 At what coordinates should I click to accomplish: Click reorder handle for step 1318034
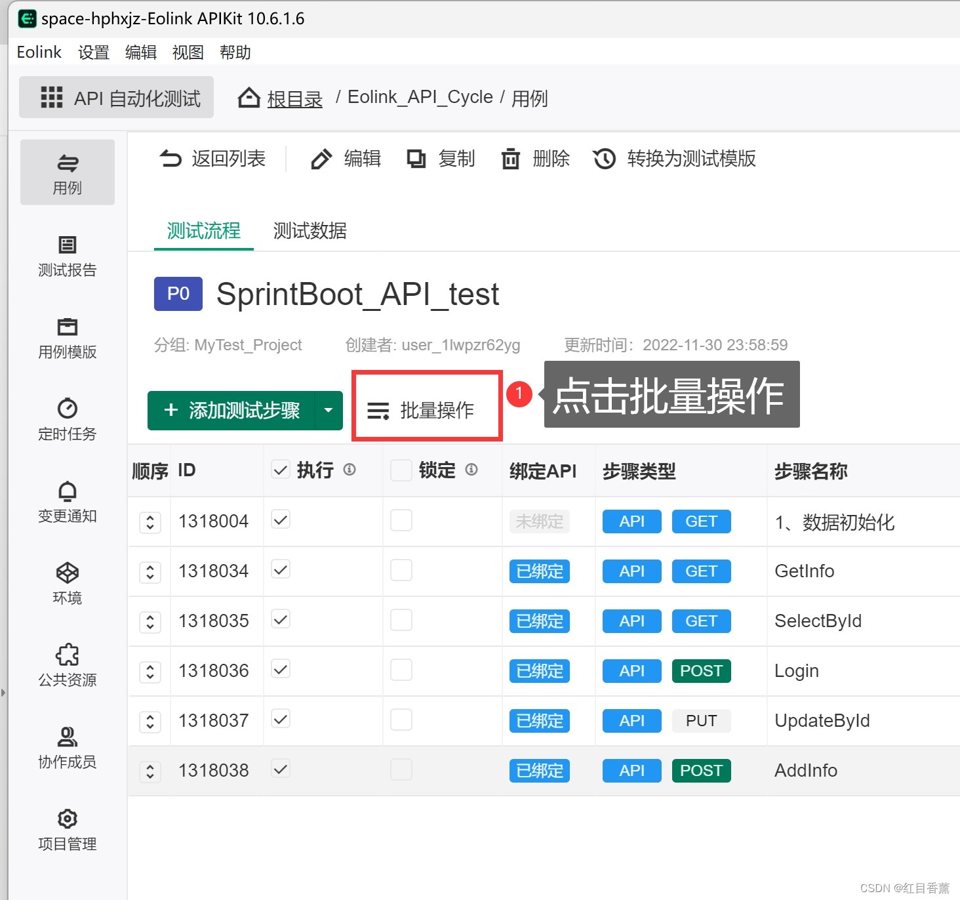point(150,572)
